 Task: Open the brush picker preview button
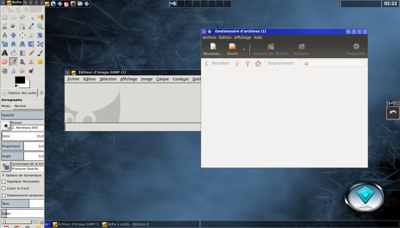click(x=5, y=126)
